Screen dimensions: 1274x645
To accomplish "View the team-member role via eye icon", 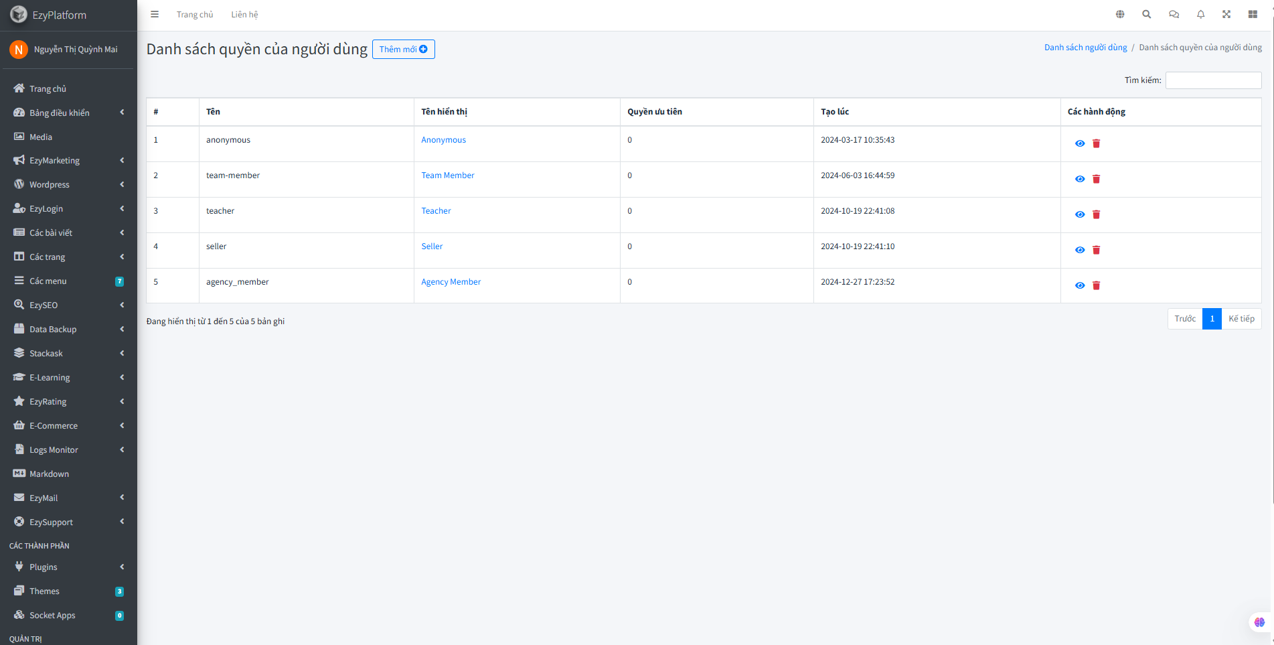I will [1080, 179].
